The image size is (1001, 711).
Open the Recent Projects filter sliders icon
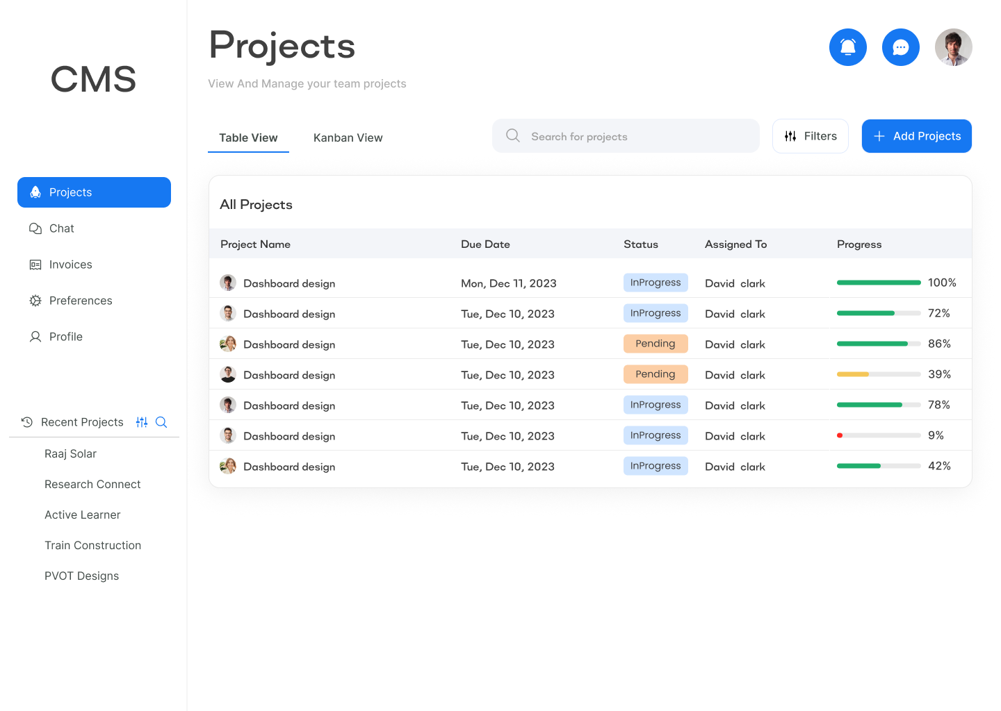[x=141, y=421]
